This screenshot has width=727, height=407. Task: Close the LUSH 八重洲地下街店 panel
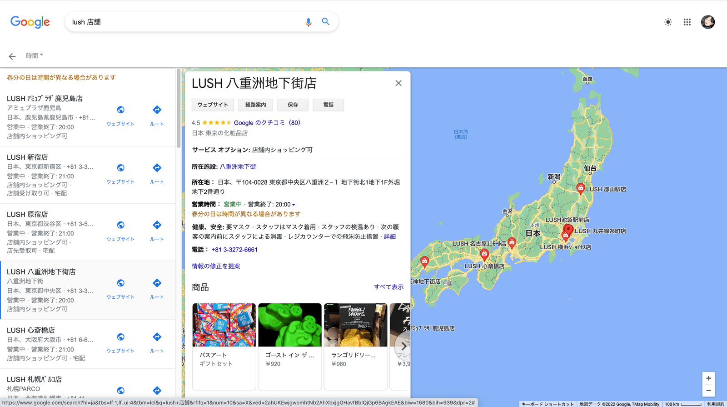(x=398, y=83)
